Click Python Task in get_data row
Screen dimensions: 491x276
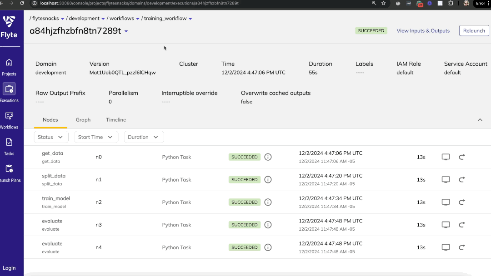176,157
